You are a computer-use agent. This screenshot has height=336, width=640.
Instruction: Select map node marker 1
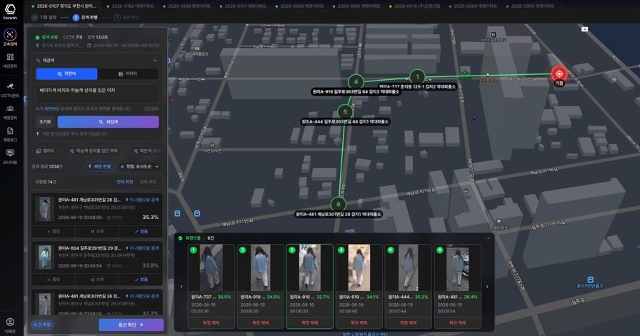click(x=416, y=76)
